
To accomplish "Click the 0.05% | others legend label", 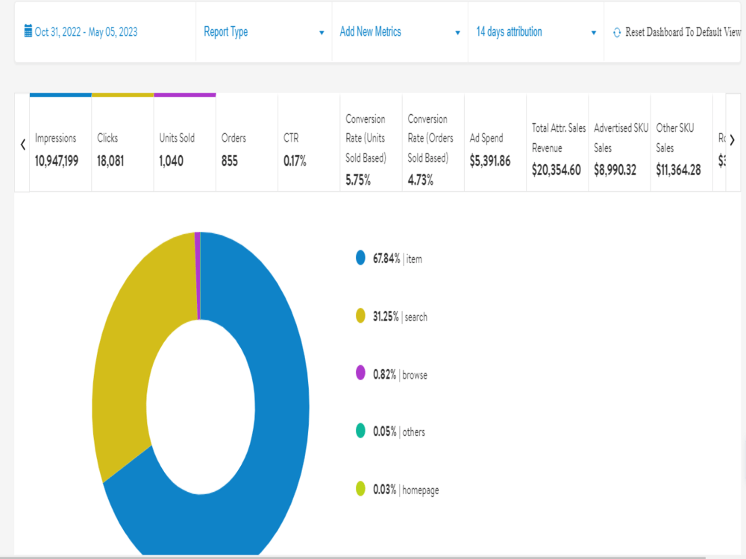I will coord(398,432).
